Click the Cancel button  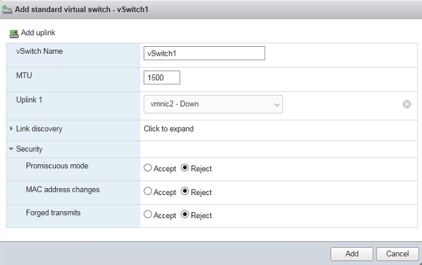click(397, 254)
